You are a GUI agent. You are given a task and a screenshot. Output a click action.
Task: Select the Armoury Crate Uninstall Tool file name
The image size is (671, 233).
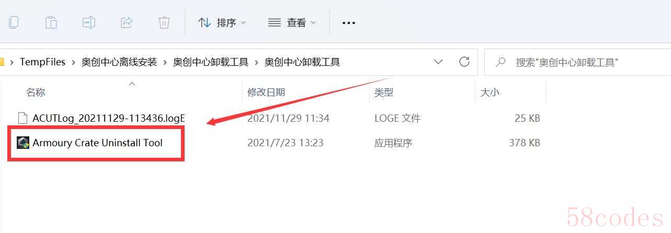pos(97,143)
